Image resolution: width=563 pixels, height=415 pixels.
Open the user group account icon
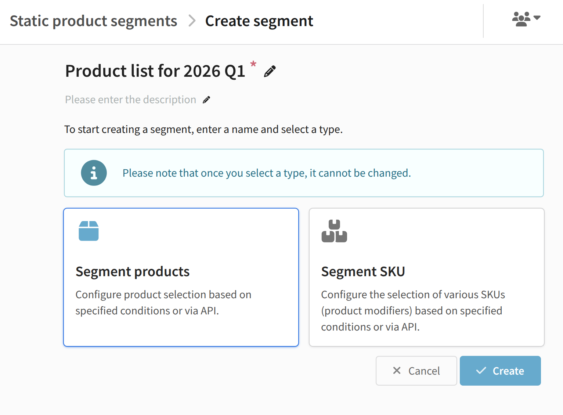coord(521,19)
